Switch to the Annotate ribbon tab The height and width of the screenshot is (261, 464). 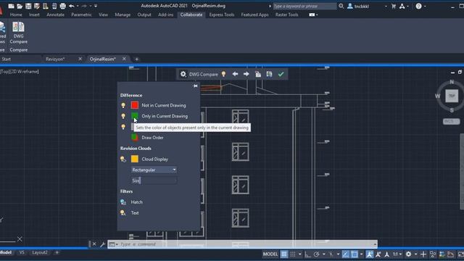(x=55, y=14)
